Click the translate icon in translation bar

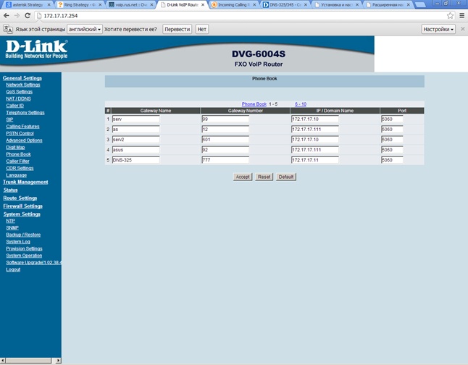click(x=8, y=29)
